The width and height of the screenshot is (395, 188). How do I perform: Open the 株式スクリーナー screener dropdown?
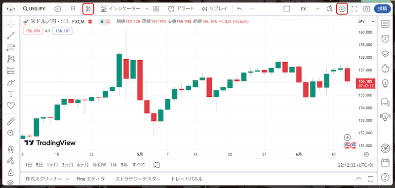tap(47, 179)
